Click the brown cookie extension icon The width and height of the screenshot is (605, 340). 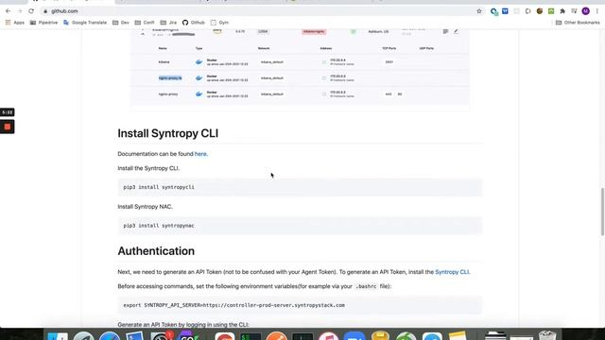(540, 11)
